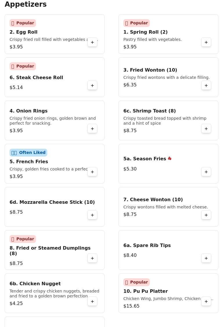Add Spare Rib Tips via plus icon
This screenshot has width=223, height=327.
pos(206,258)
